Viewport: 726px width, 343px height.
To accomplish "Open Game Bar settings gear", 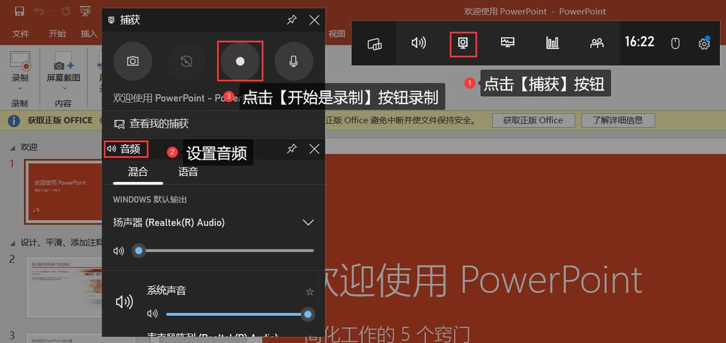I will 704,44.
